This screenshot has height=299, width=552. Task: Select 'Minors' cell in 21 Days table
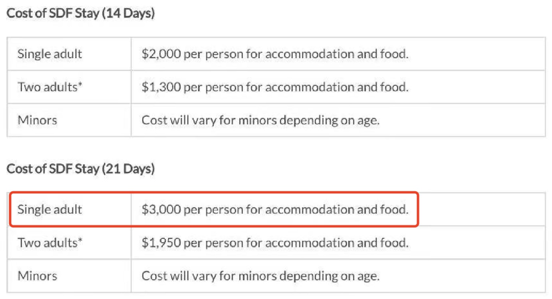click(x=37, y=276)
